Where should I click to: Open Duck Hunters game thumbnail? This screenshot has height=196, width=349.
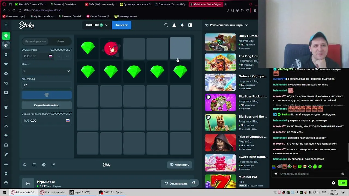coord(220,42)
